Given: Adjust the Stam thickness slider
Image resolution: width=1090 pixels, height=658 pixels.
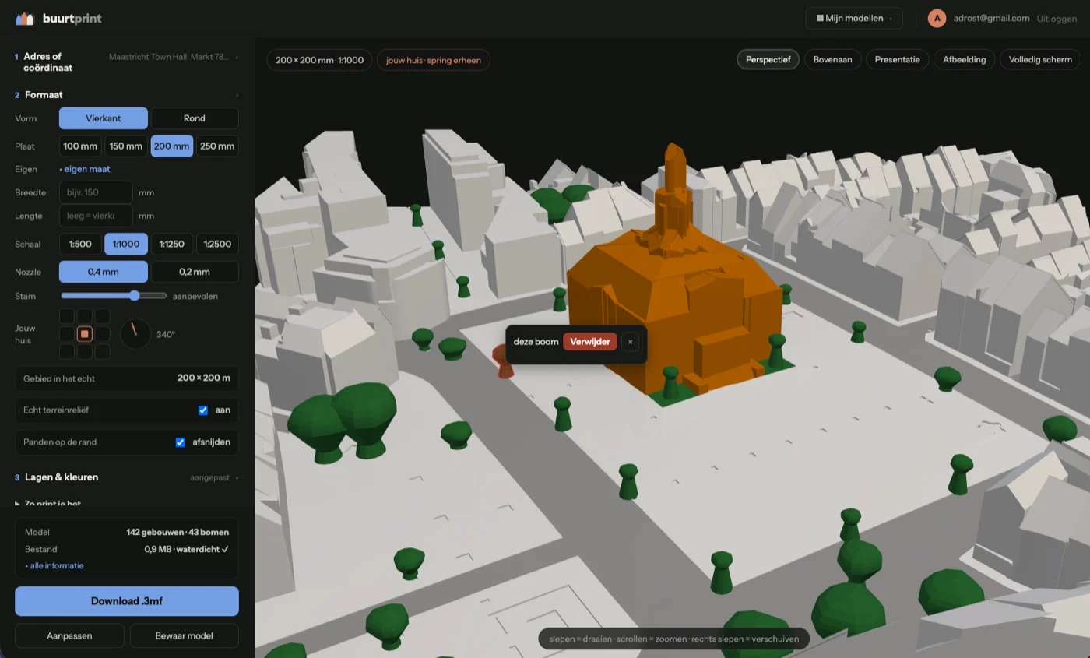Looking at the screenshot, I should point(114,296).
